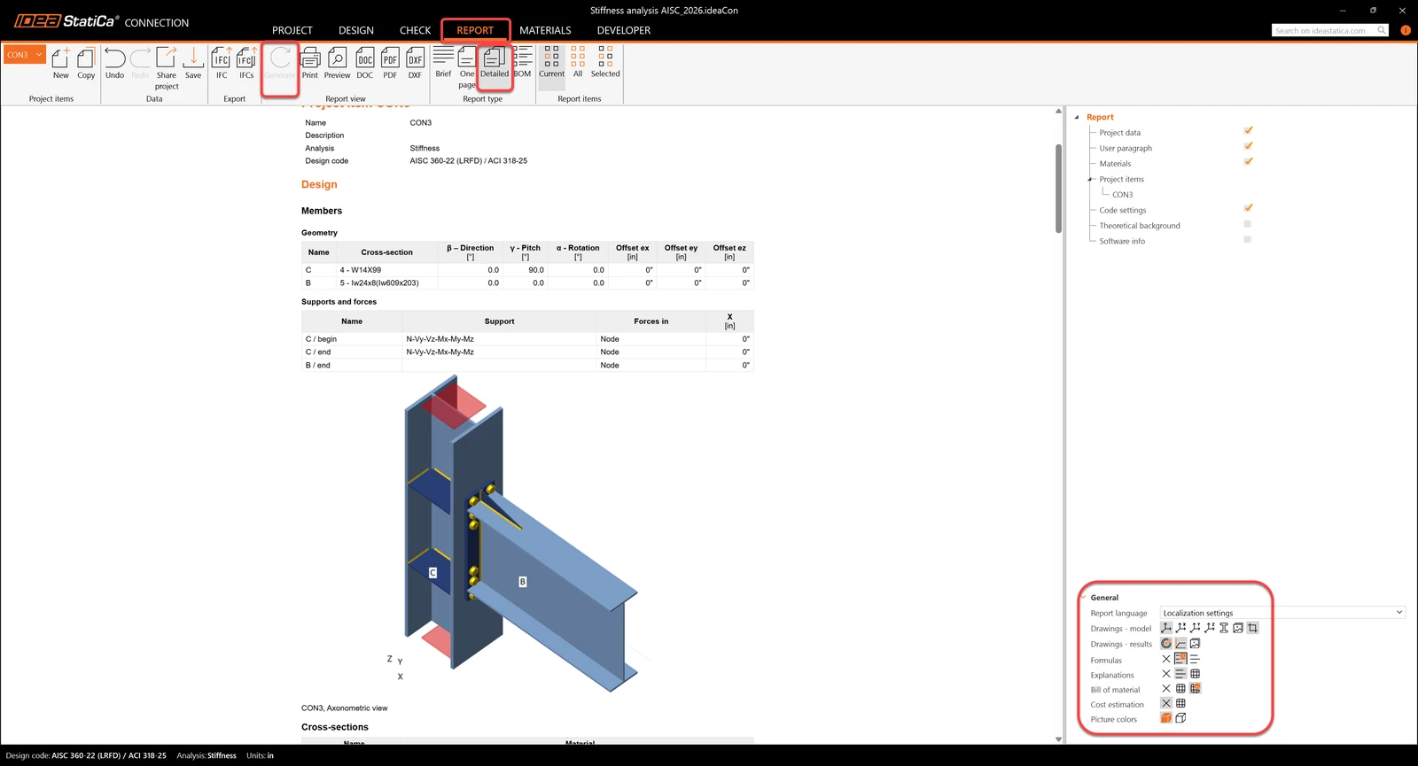Enable Software info checkbox
The width and height of the screenshot is (1418, 766).
pyautogui.click(x=1248, y=239)
